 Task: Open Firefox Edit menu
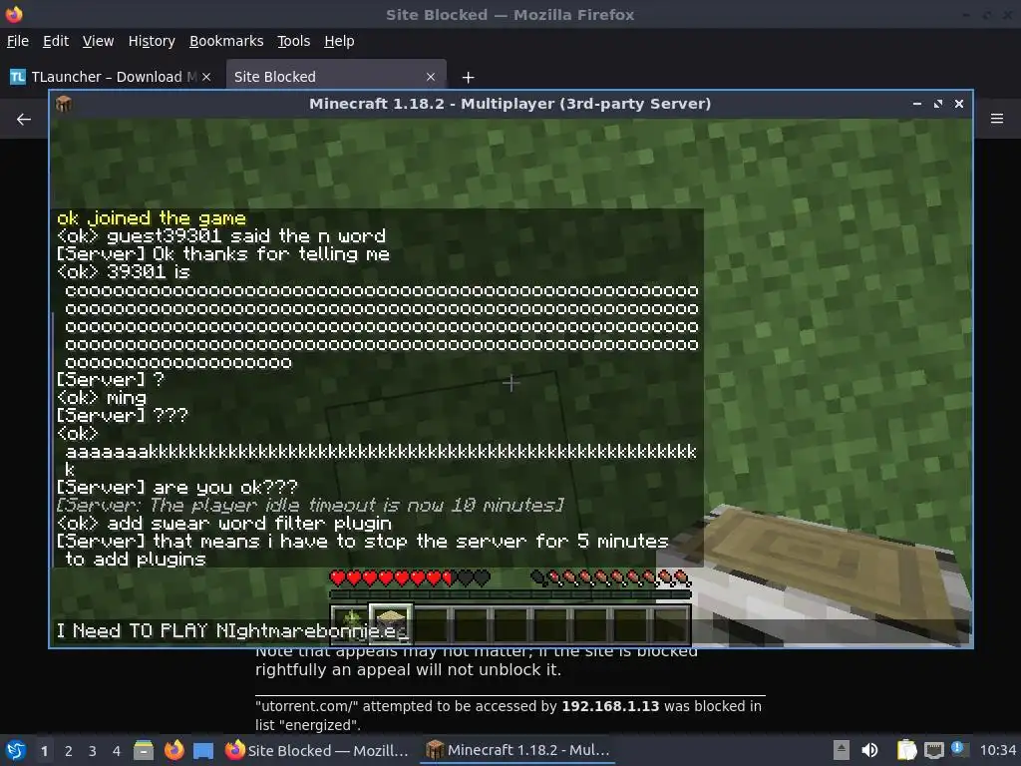point(56,41)
